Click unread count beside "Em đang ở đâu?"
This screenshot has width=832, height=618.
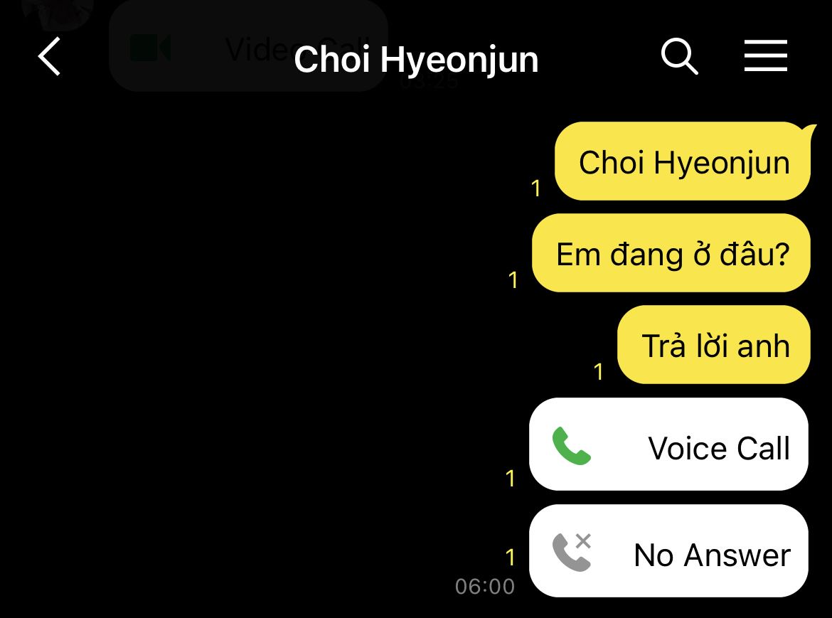click(513, 280)
